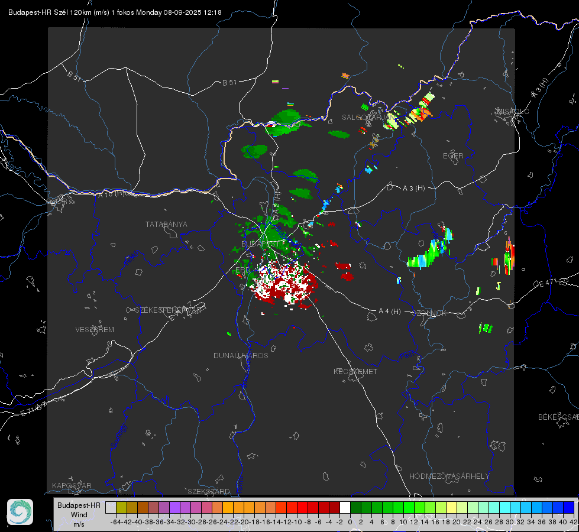Click the BEKESCSABA label at the right edge
The width and height of the screenshot is (579, 532).
(558, 417)
